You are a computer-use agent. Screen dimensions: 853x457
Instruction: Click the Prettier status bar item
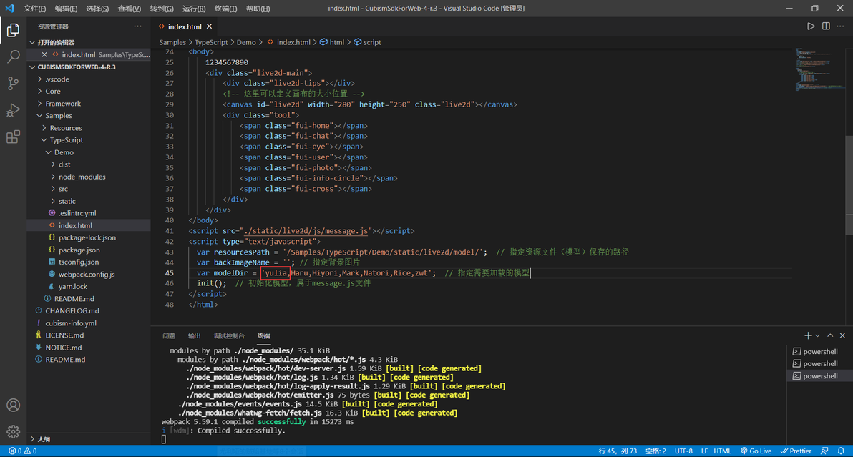point(796,451)
